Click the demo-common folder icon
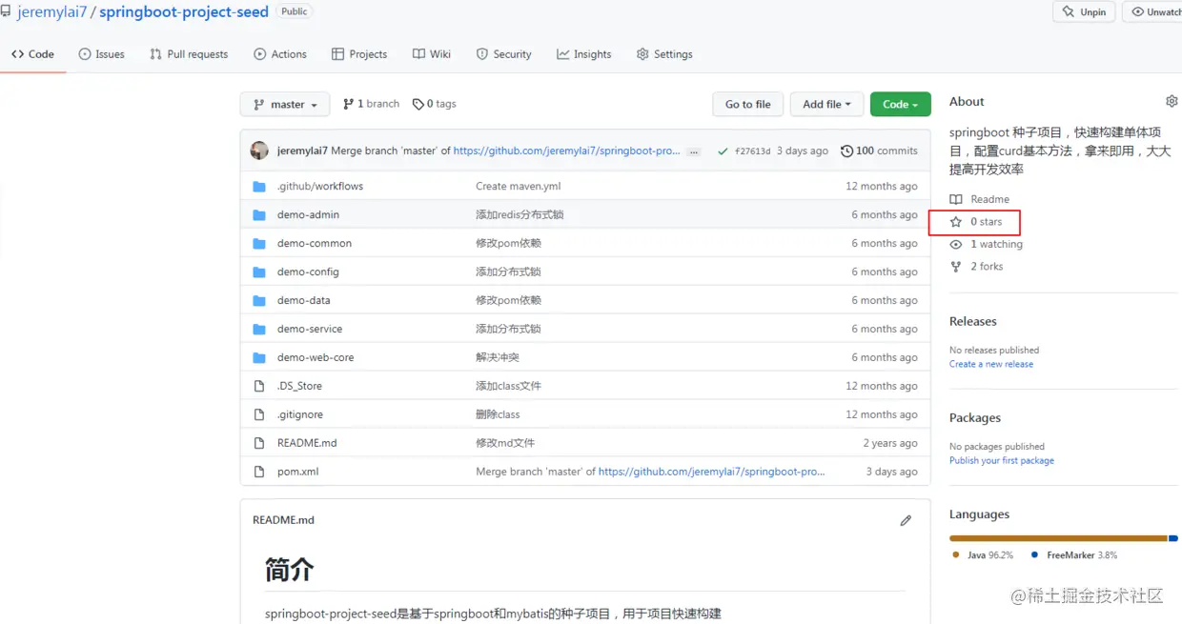 pyautogui.click(x=259, y=243)
